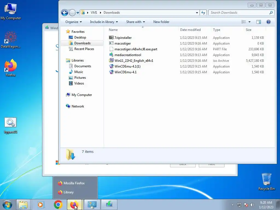Open the Include in library menu
Viewport: 280px width, 210px height.
pyautogui.click(x=104, y=22)
